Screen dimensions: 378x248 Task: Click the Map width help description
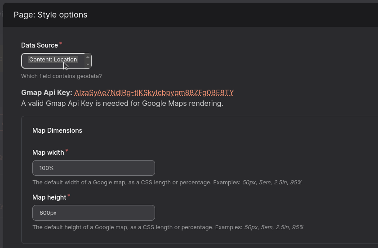click(167, 183)
